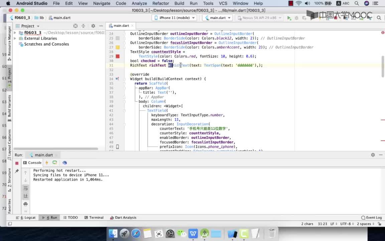Collapse all in Project panel
Screen dimensions: 385x241
click(84, 26)
